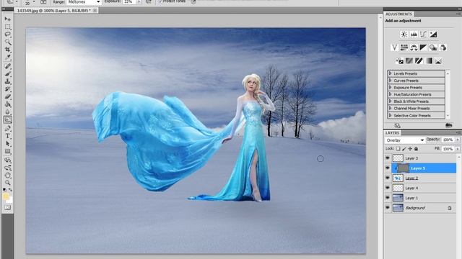Screen dimensions: 462x259
Task: Add a Vibrance adjustment
Action: (x=394, y=47)
